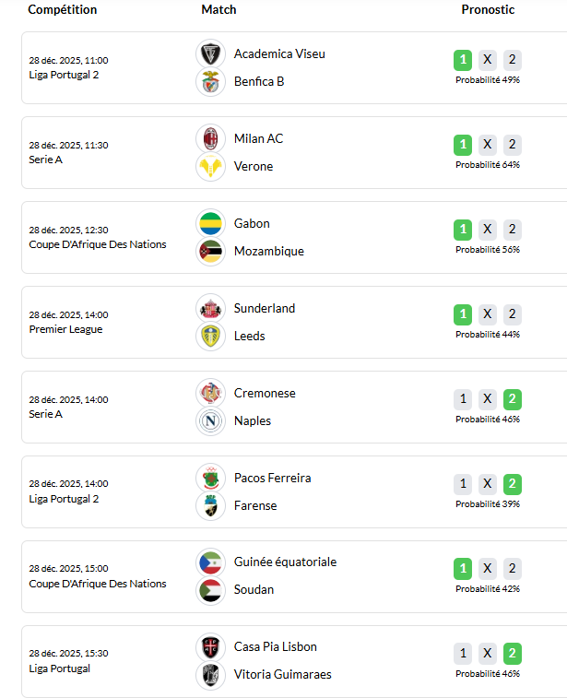Screen dimensions: 567x698
Task: Click the Soudan flag icon
Action: [x=211, y=589]
